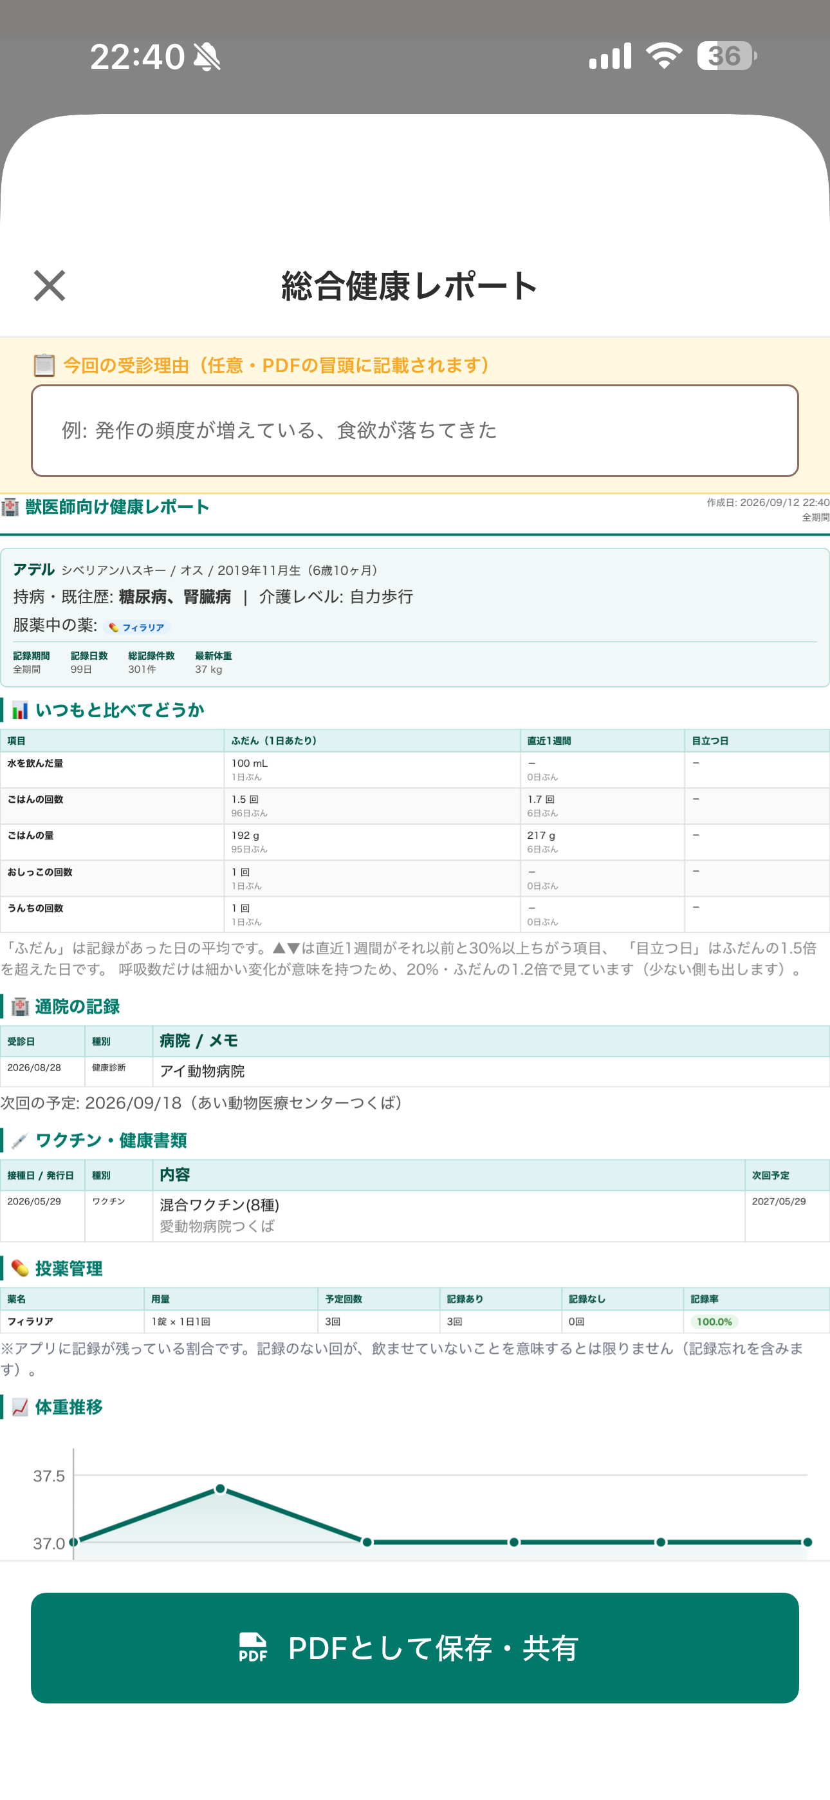This screenshot has width=830, height=1800.
Task: Tap the 愛動物病院つくば clinic name
Action: [217, 1226]
